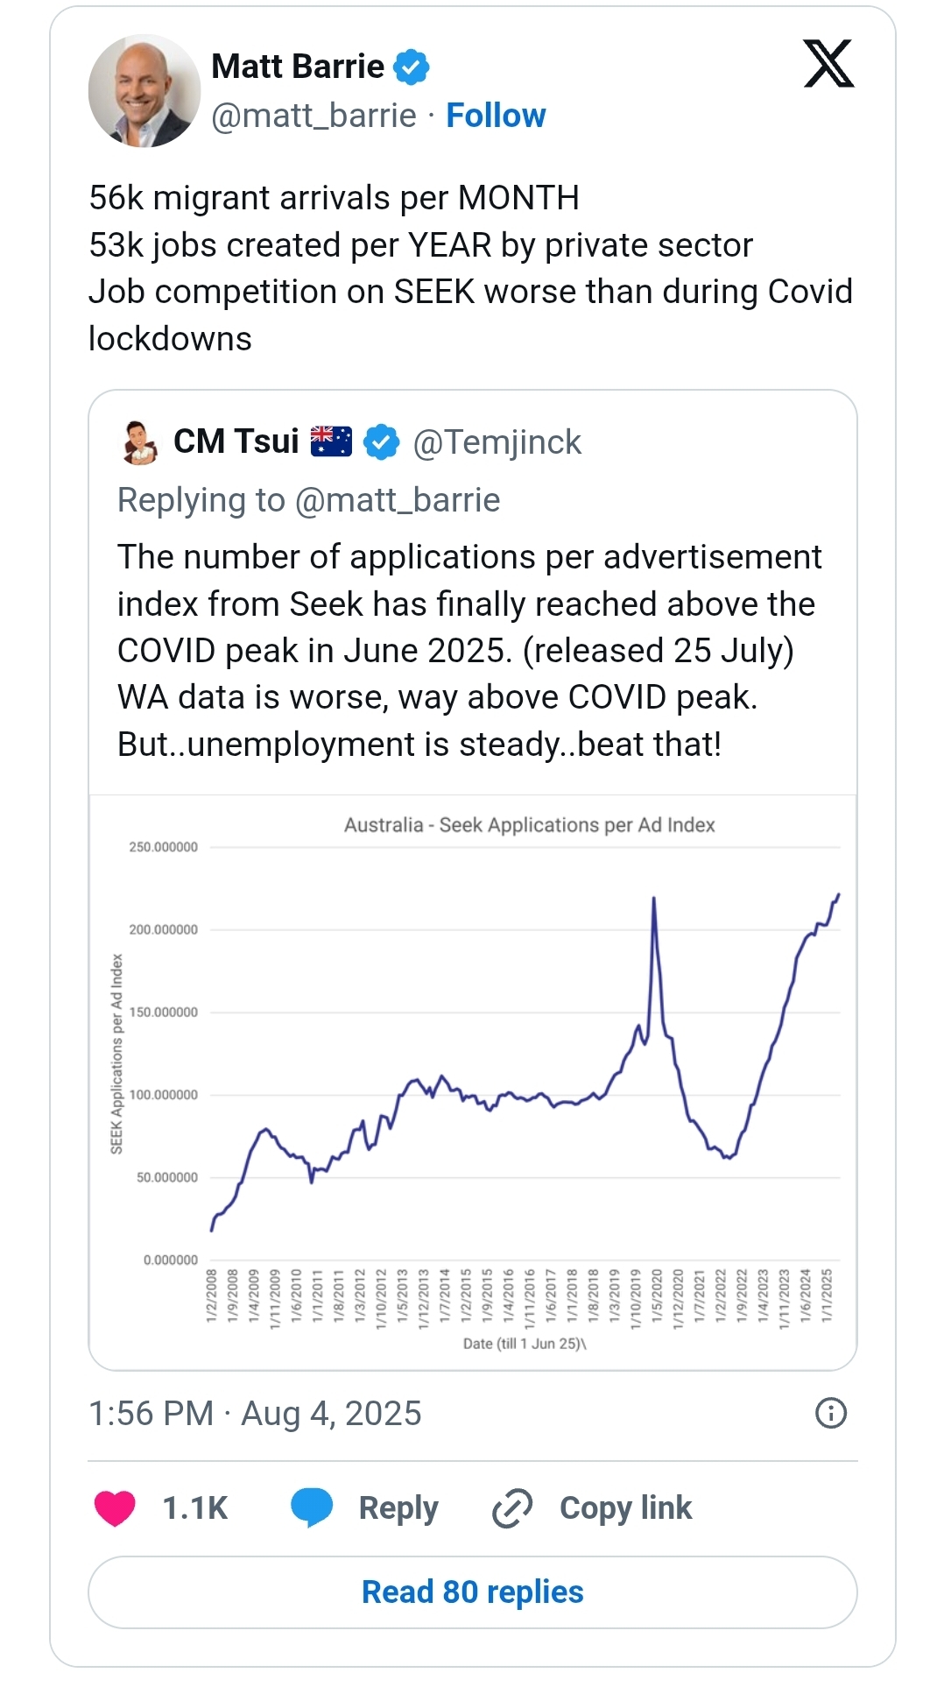The image size is (944, 1687).
Task: Click the Copy link chain icon
Action: pyautogui.click(x=512, y=1507)
